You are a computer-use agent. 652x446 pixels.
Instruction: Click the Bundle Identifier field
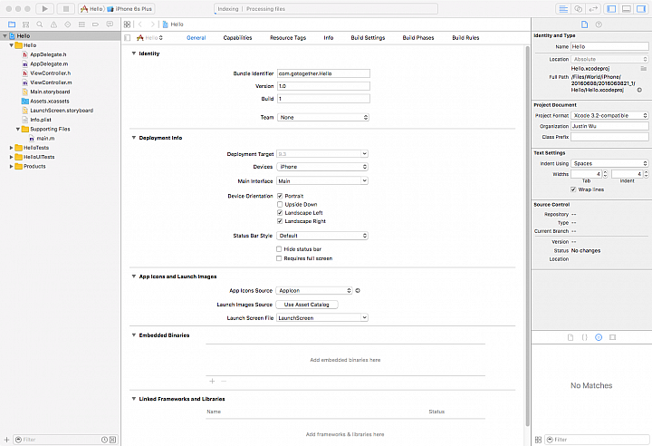click(x=323, y=73)
